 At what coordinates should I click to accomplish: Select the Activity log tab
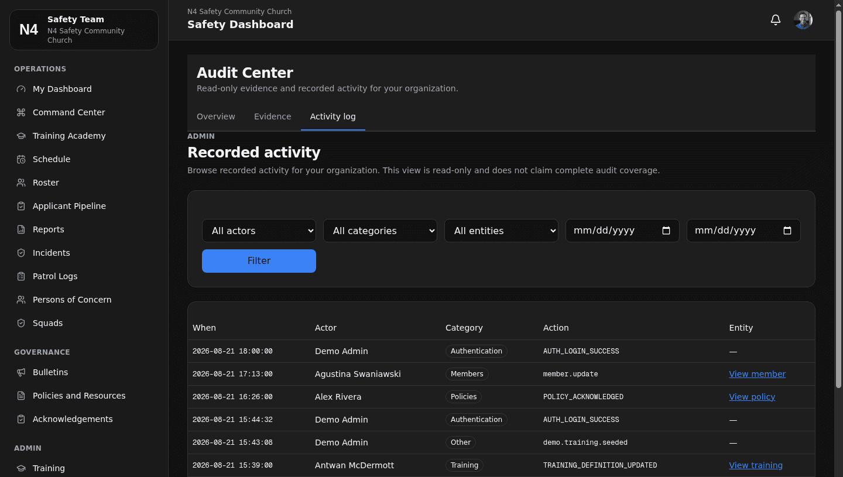tap(333, 116)
